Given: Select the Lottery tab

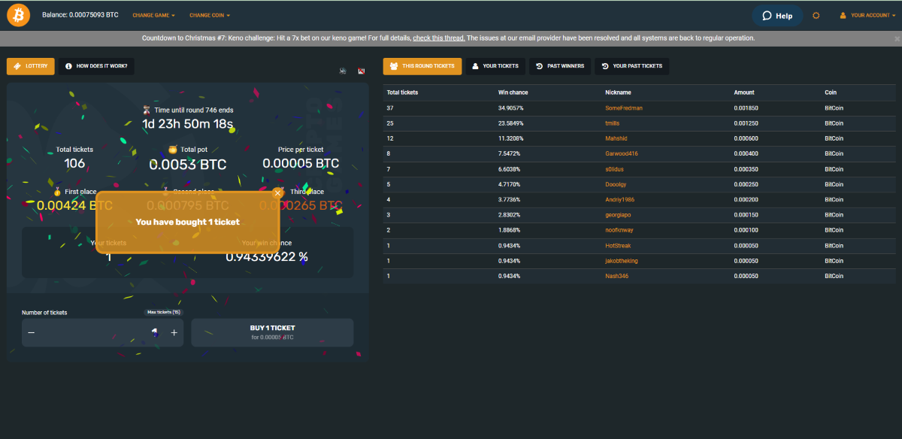Looking at the screenshot, I should coord(31,66).
